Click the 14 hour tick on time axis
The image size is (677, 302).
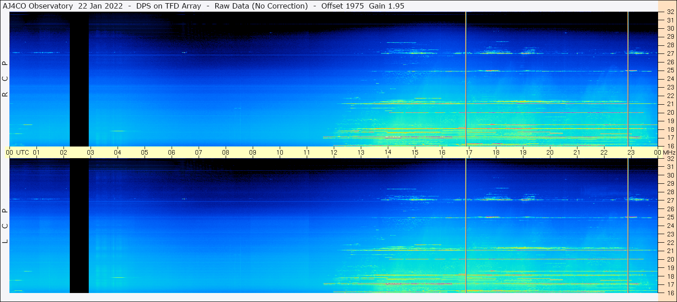coord(388,152)
